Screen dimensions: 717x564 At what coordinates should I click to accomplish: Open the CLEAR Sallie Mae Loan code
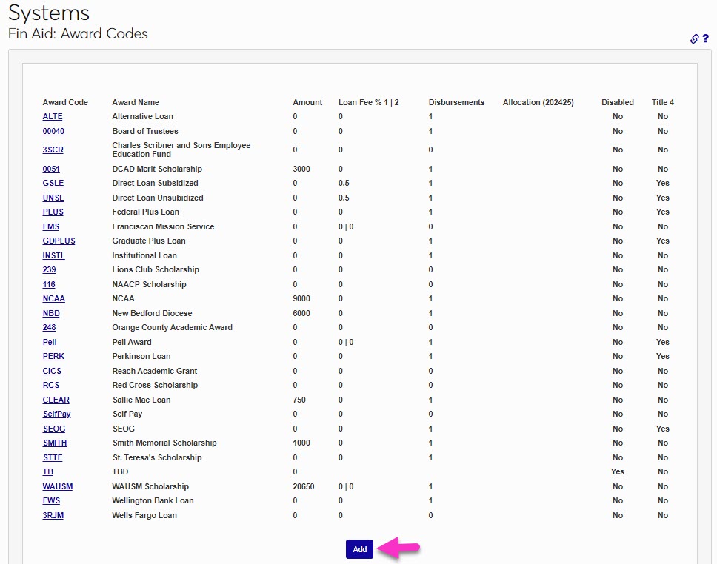pyautogui.click(x=56, y=400)
